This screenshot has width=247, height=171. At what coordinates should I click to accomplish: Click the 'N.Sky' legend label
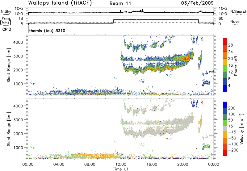pyautogui.click(x=6, y=11)
